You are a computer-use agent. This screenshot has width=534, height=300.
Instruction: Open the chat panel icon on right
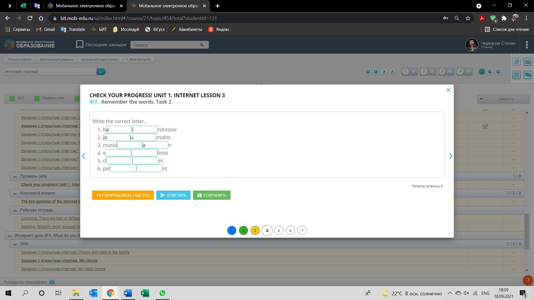(528, 75)
